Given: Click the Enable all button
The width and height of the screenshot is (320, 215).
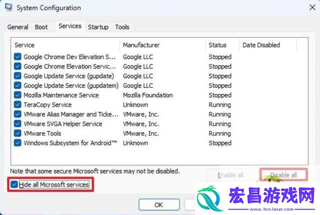Looking at the screenshot, I should 230,175.
